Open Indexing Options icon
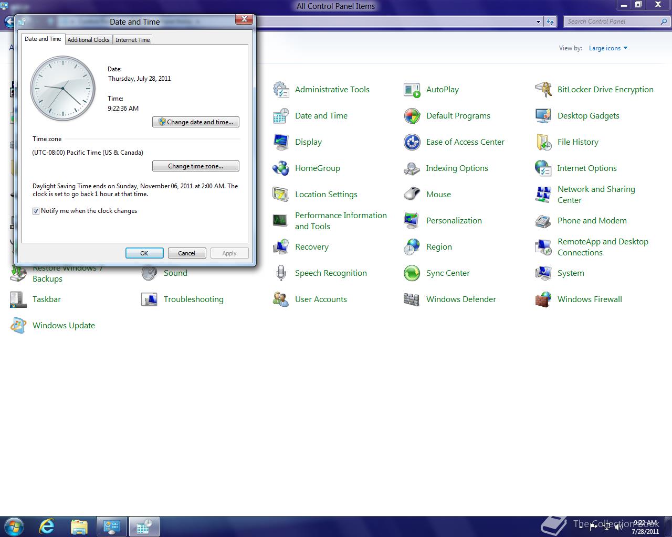Viewport: 672px width, 537px height. (x=412, y=168)
